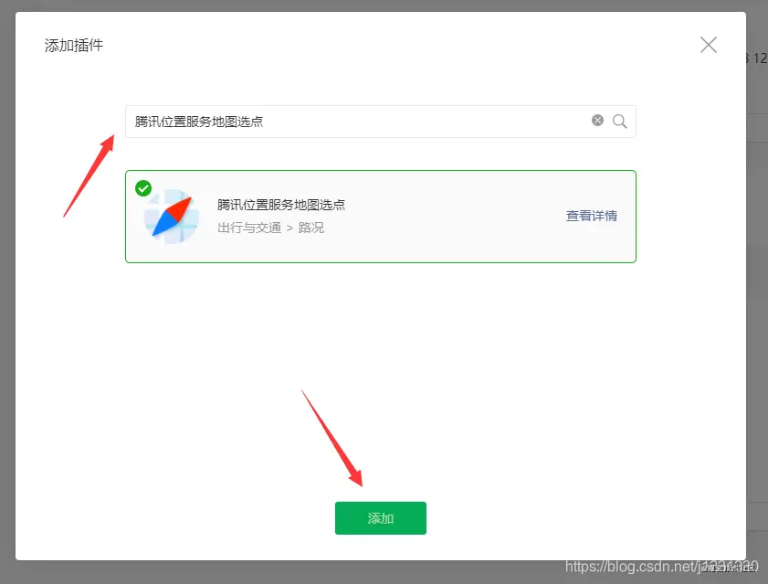
Task: Click category text 出行与交通
Action: tap(249, 228)
